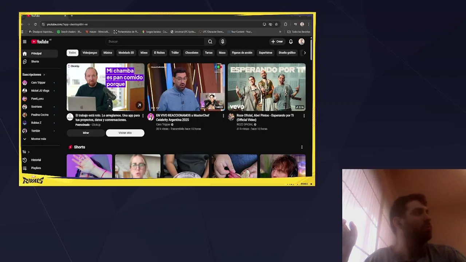
Task: Open Caro Trippar subscription in sidebar
Action: click(40, 83)
